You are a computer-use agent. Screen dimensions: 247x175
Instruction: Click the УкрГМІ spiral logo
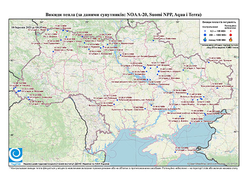point(16,156)
